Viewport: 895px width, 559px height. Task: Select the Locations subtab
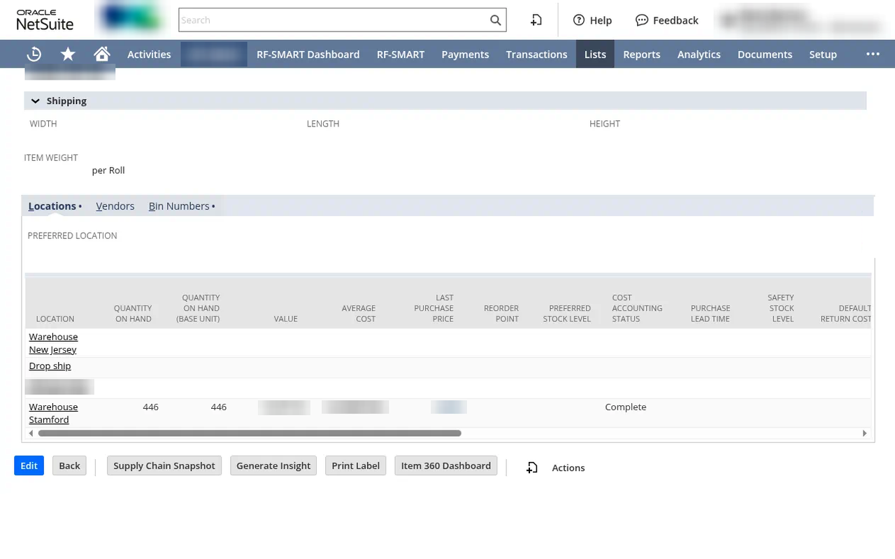pyautogui.click(x=52, y=206)
